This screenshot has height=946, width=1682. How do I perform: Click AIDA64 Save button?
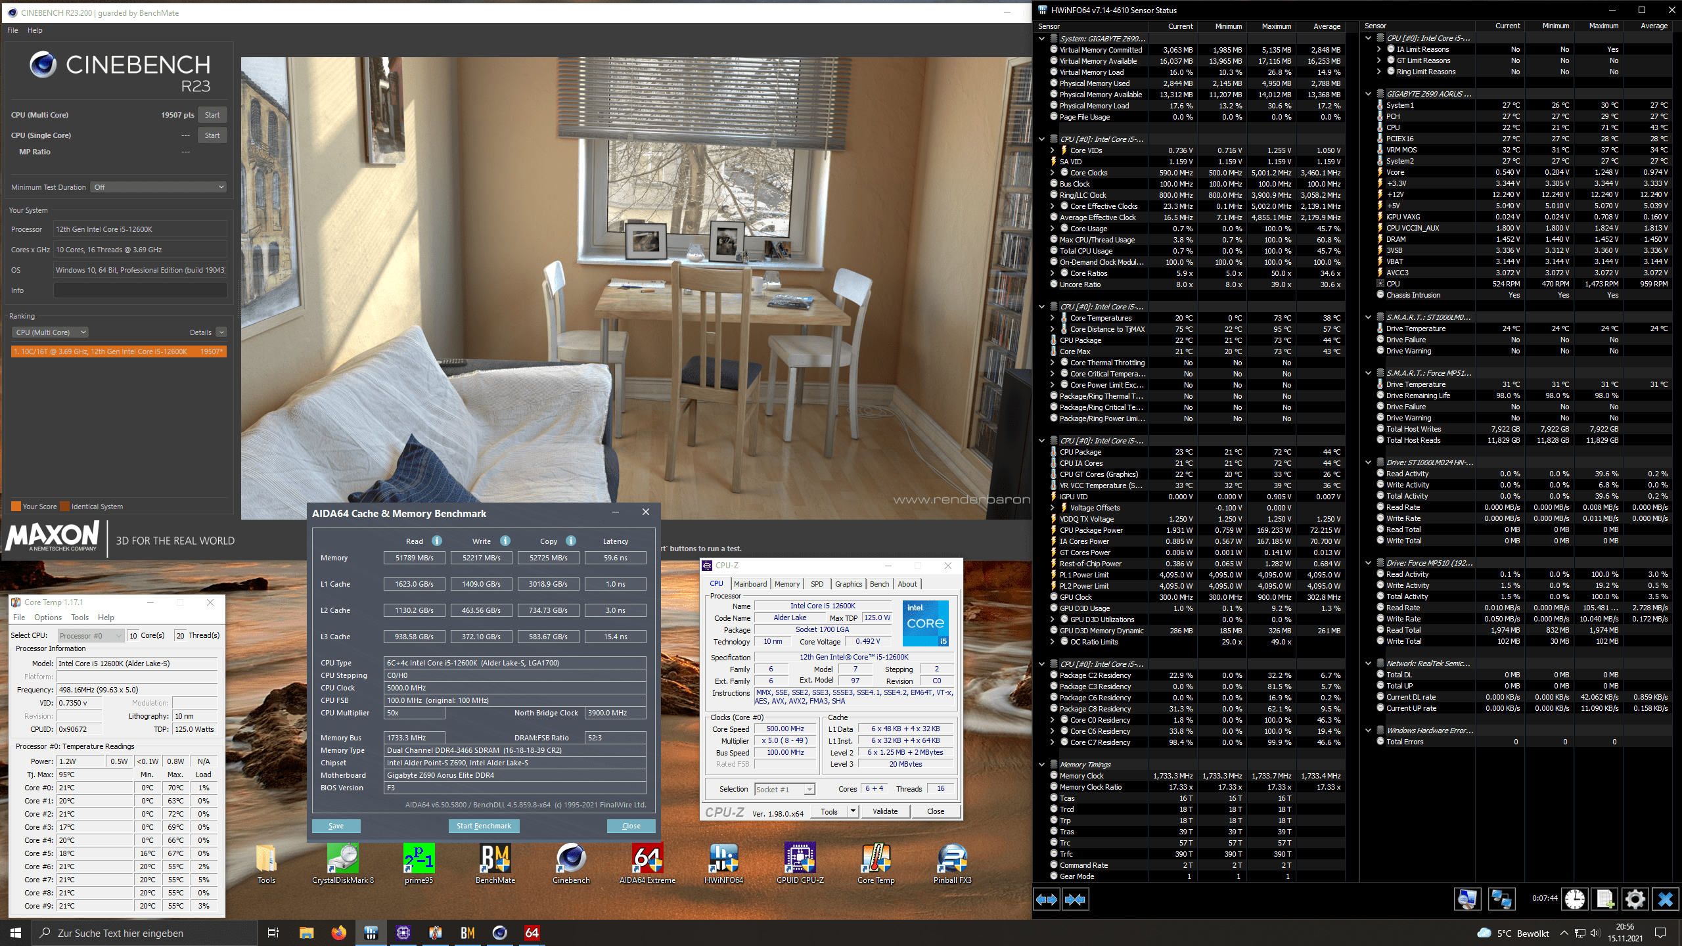pos(336,826)
